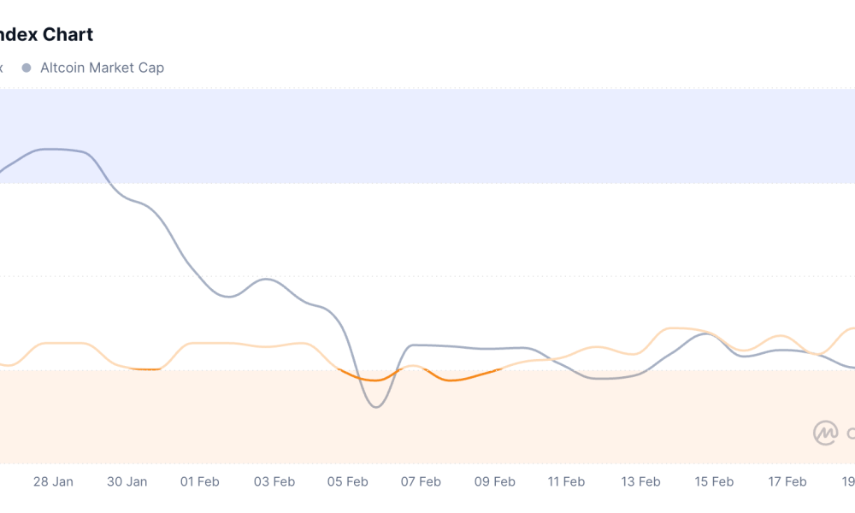Viewport: 855px width, 513px height.
Task: Pick the 05 Feb date tick
Action: pos(347,482)
